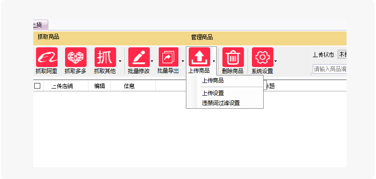Click the 批量导出 export icon
This screenshot has width=376, height=179.
point(169,57)
